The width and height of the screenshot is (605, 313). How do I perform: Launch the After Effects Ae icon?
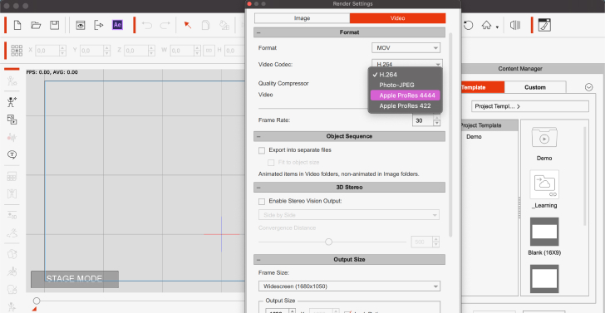pyautogui.click(x=118, y=25)
